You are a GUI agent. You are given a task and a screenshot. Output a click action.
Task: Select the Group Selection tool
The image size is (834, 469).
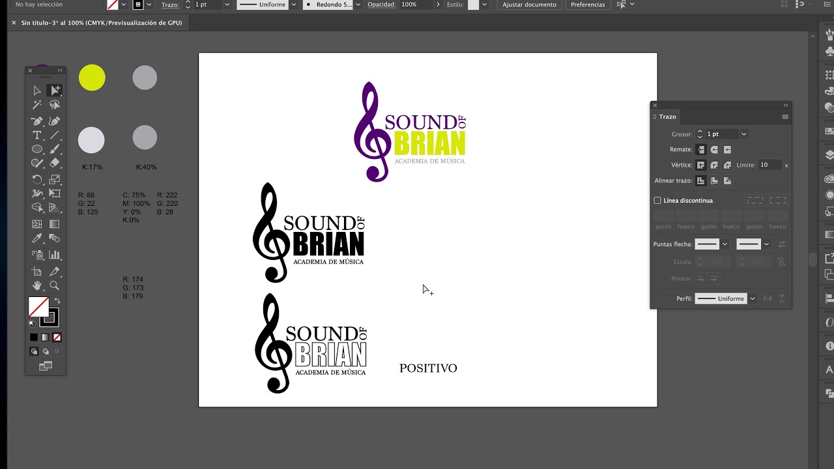[55, 91]
